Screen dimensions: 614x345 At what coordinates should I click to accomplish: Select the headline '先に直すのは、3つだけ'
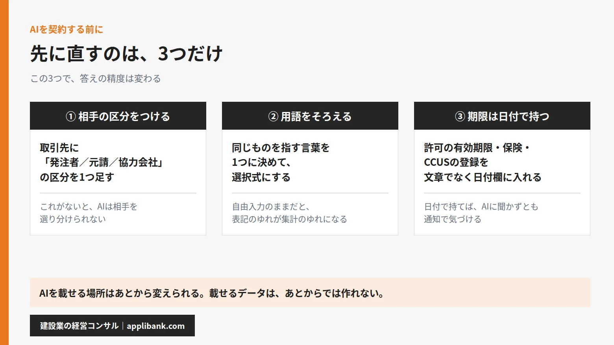(x=127, y=53)
